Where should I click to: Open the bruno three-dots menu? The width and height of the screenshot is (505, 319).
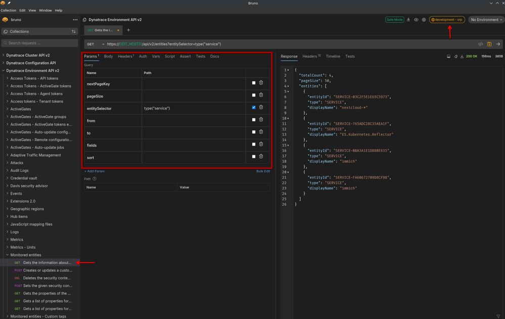tap(75, 20)
